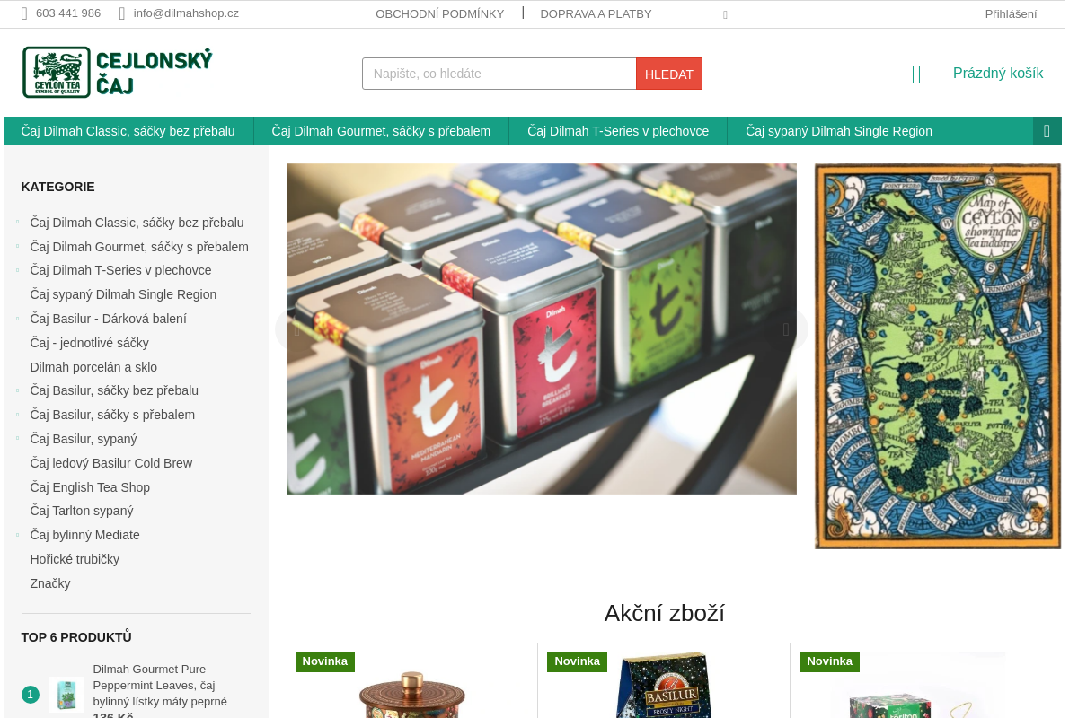Expand Čaj bylinný Mediate sidebar category
This screenshot has height=718, width=1078.
point(17,534)
